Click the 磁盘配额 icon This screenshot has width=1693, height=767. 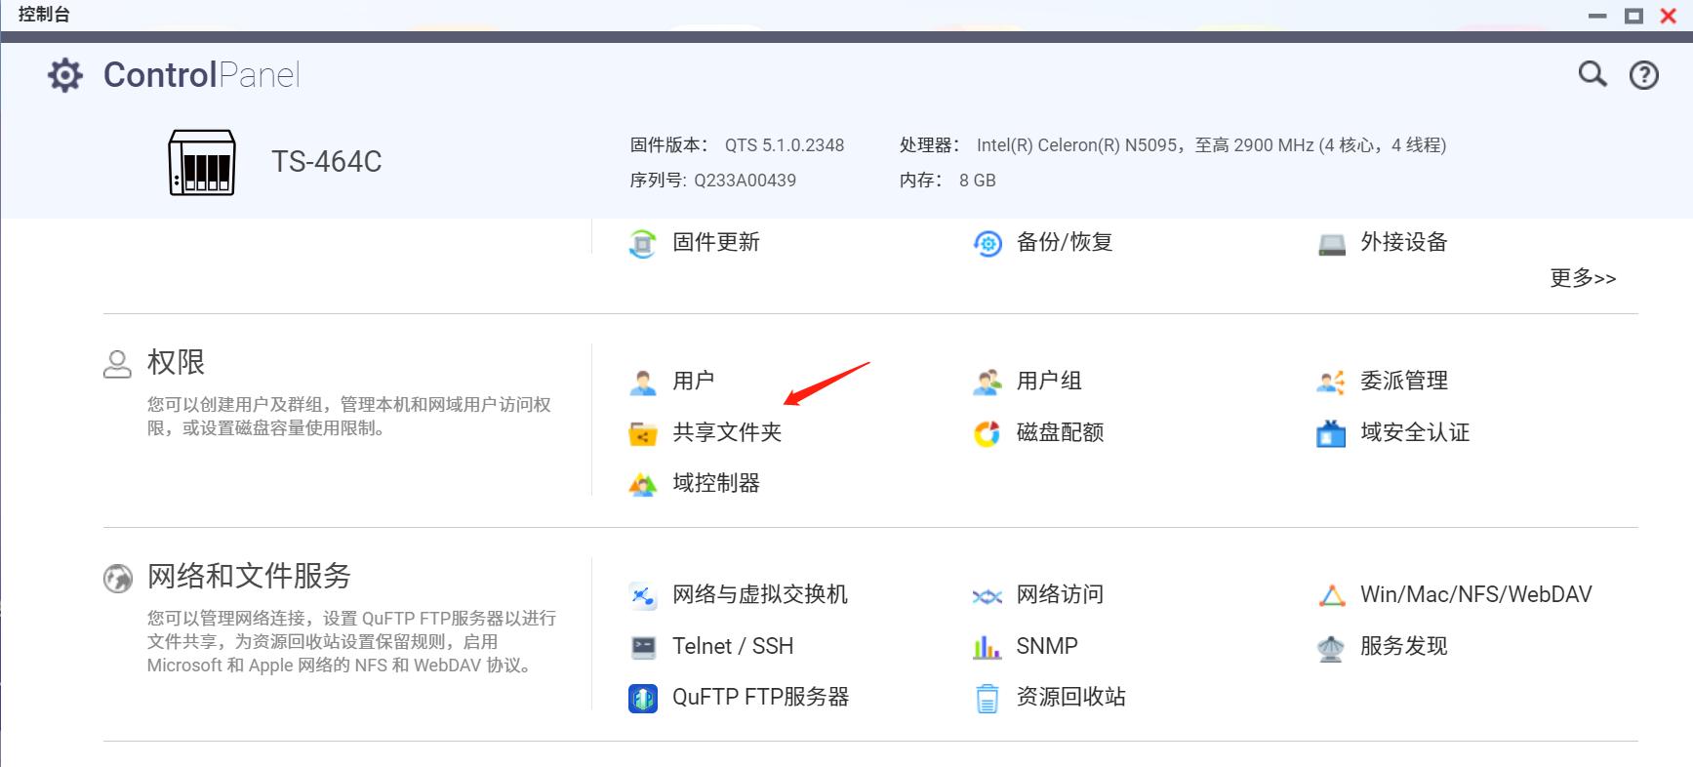pos(988,433)
